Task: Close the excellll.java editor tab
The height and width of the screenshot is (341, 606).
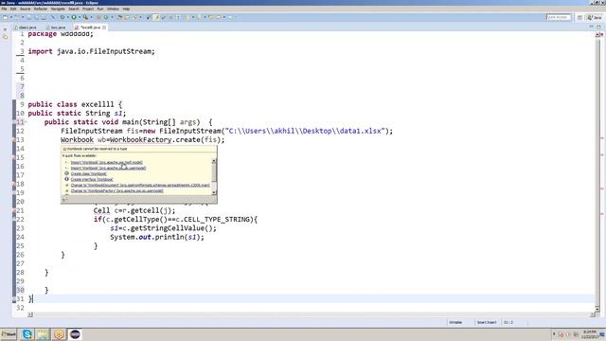Action: click(x=104, y=27)
